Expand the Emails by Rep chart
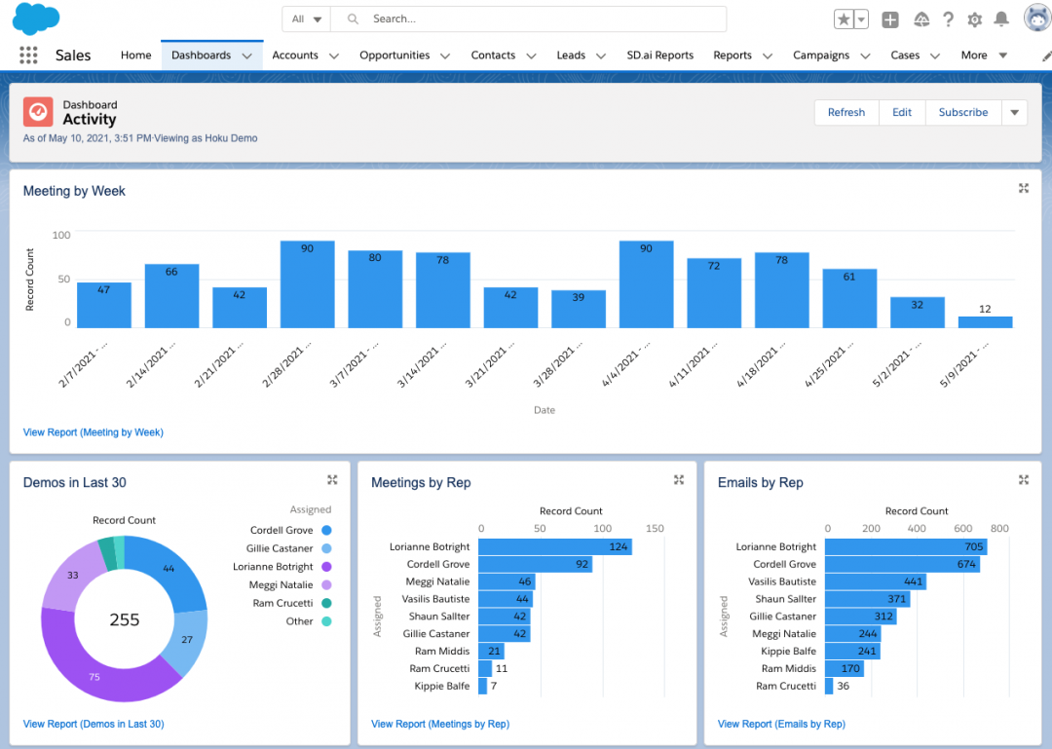1052x749 pixels. click(x=1024, y=479)
